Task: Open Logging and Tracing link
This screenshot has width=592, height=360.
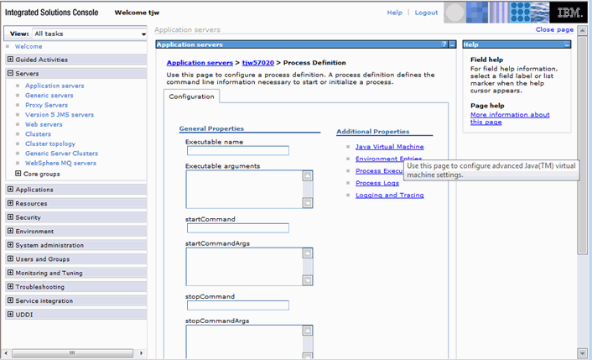Action: tap(390, 195)
